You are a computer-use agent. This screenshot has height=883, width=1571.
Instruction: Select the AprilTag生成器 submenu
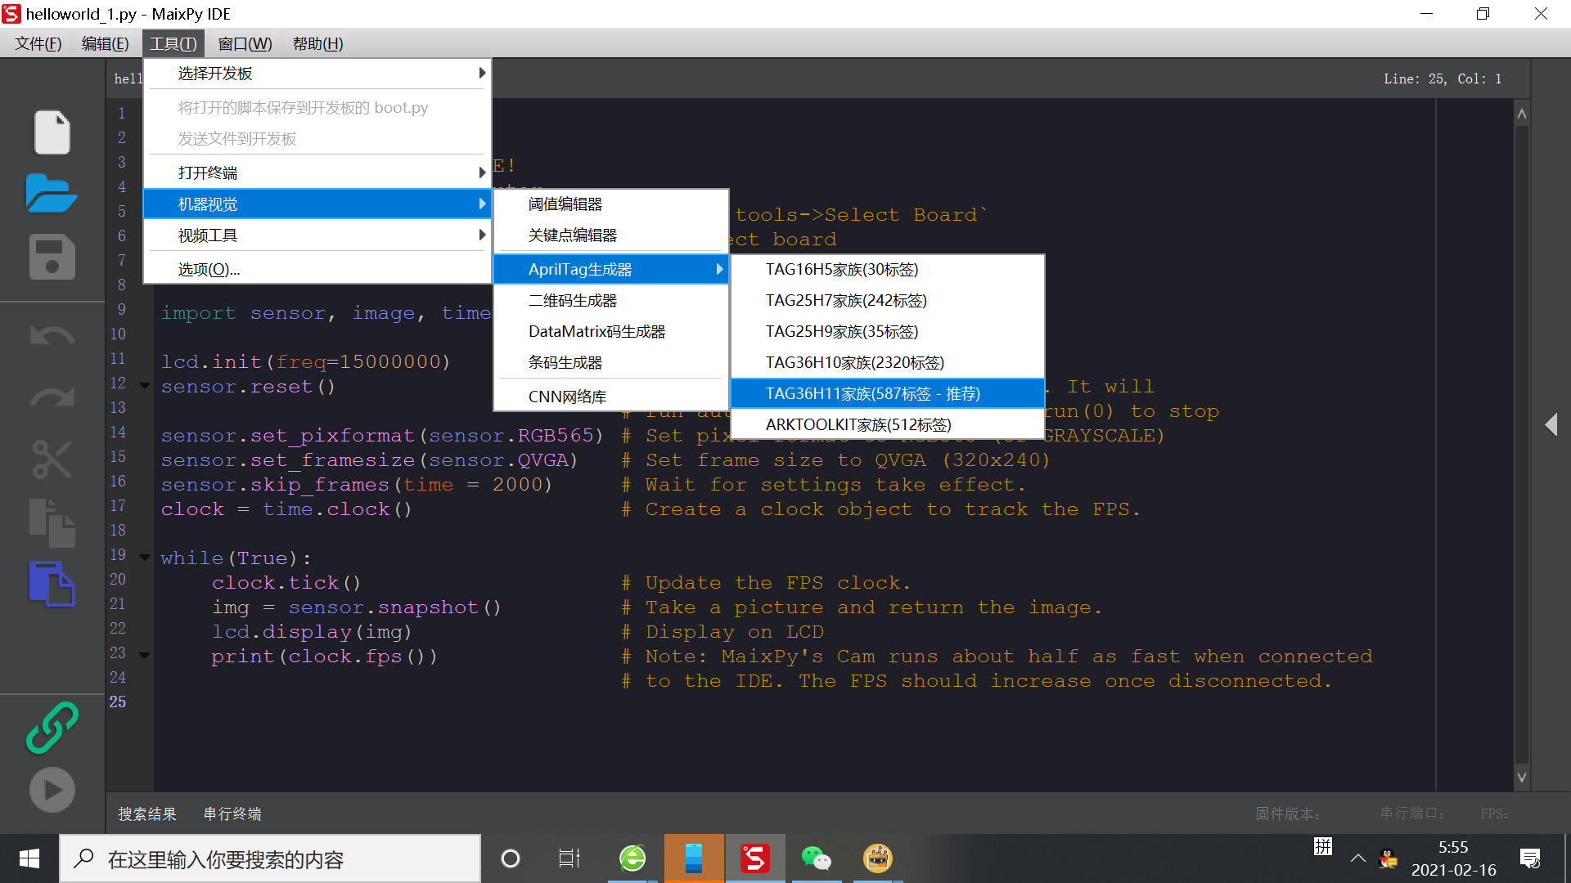tap(611, 269)
